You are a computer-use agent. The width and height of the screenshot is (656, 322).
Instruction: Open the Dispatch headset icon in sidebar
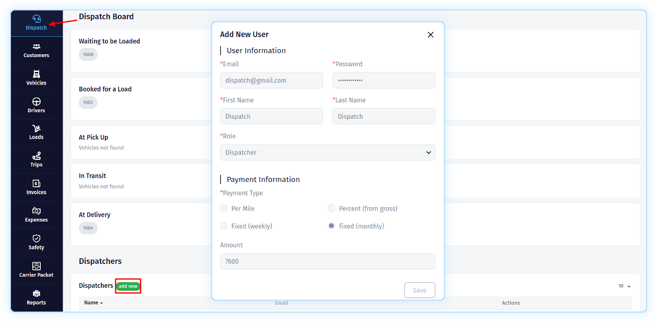pos(36,19)
